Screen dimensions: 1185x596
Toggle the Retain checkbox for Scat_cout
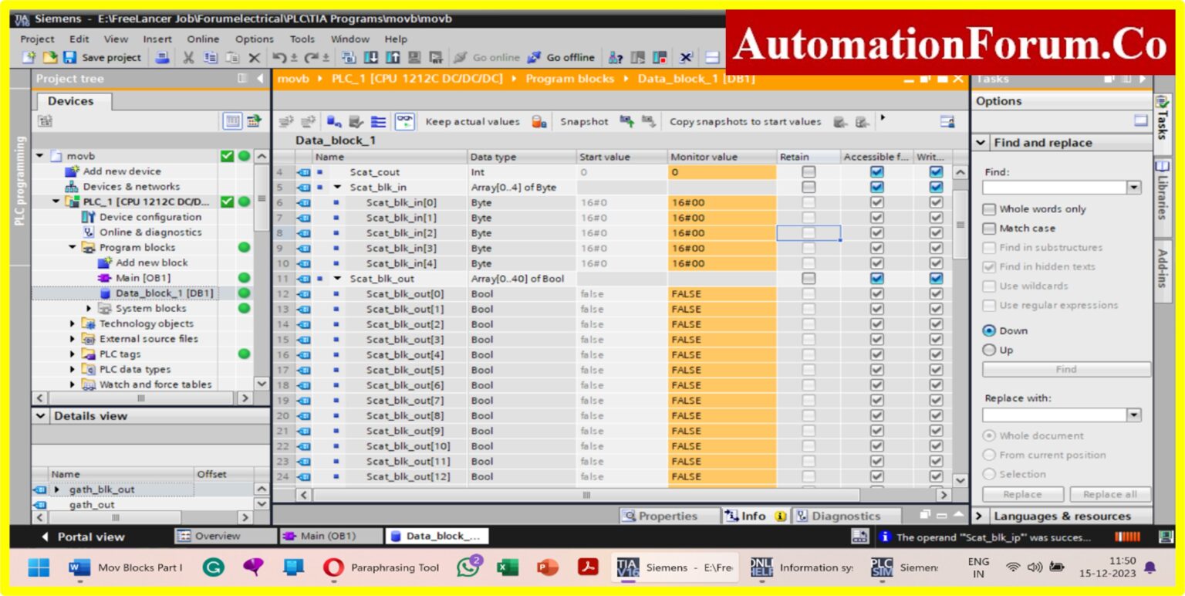[809, 172]
